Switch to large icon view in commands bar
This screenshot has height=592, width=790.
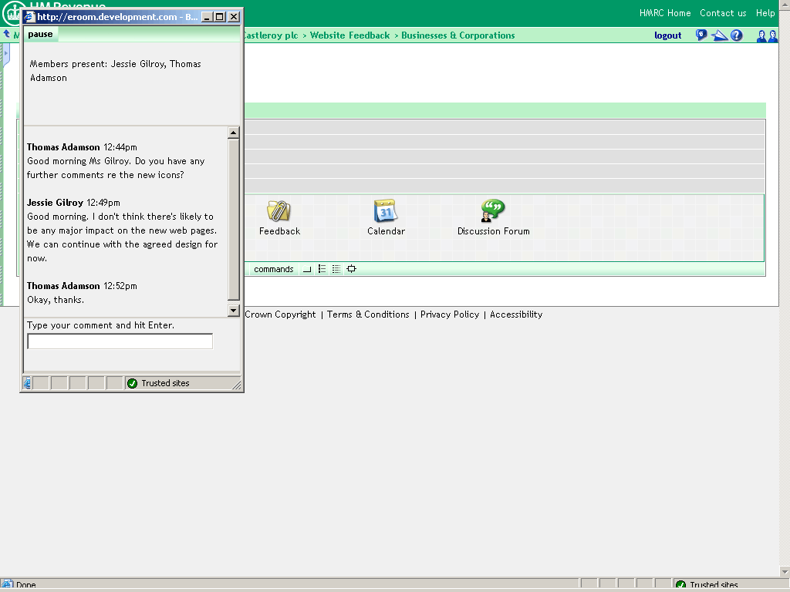click(x=307, y=269)
